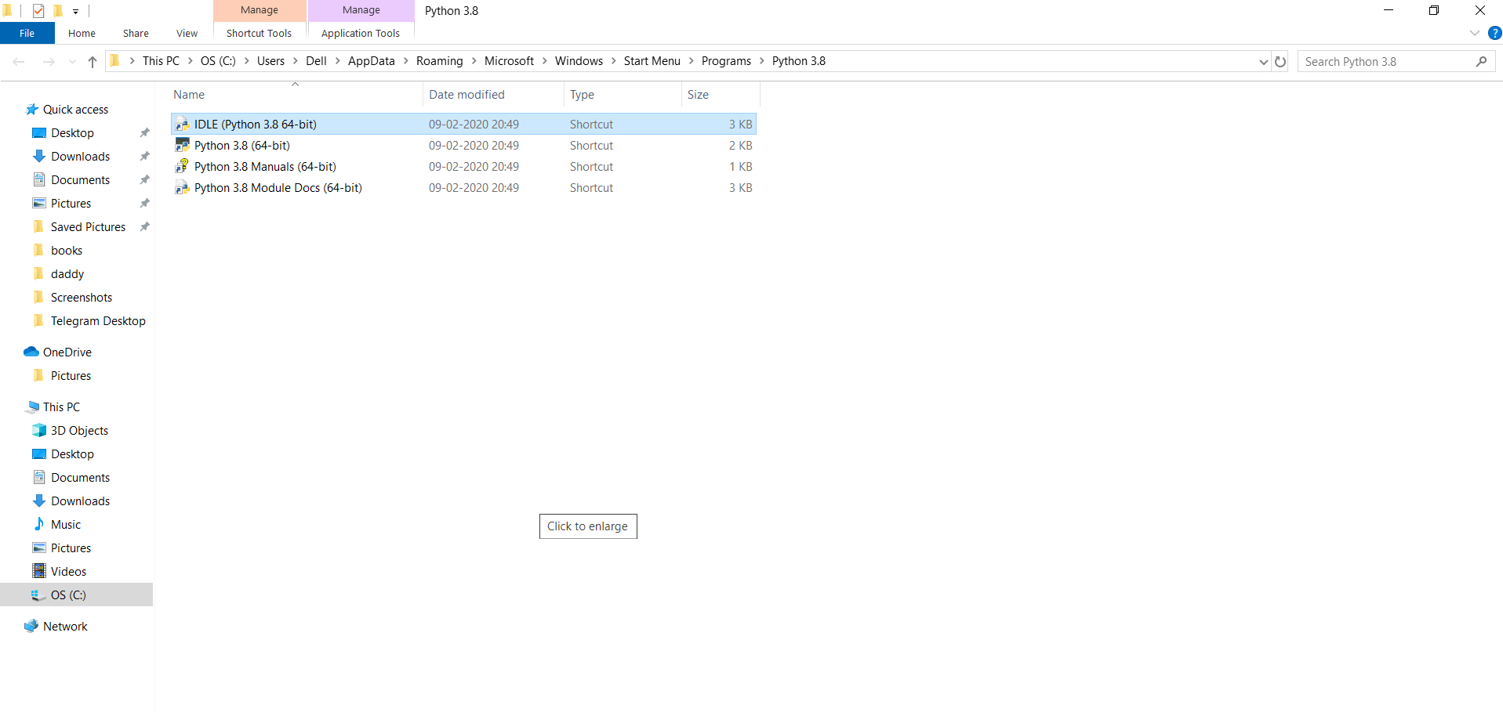Click the Telegram Desktop folder icon
This screenshot has height=712, width=1503.
(39, 320)
